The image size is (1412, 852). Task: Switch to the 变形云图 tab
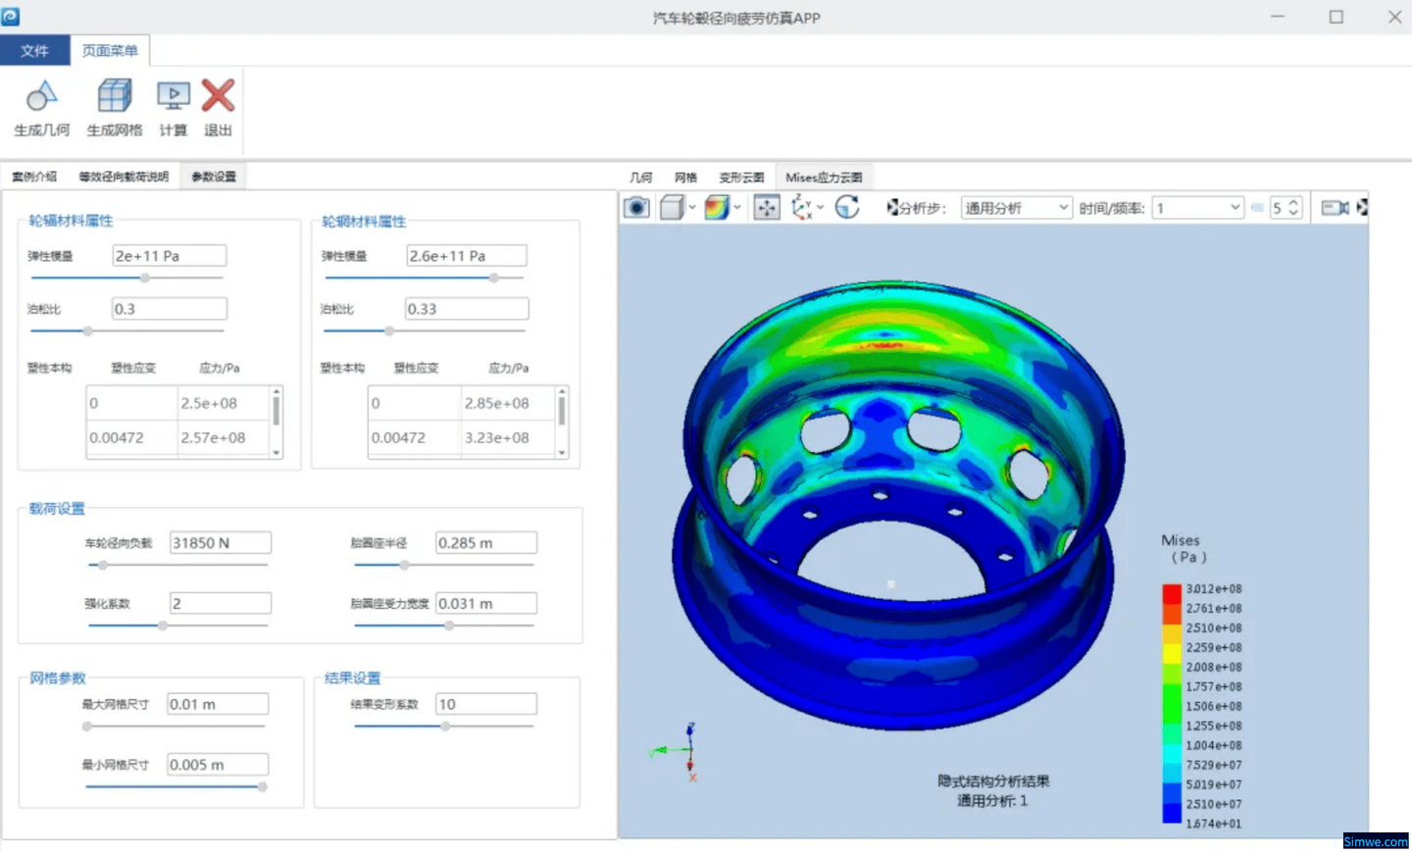click(x=741, y=177)
